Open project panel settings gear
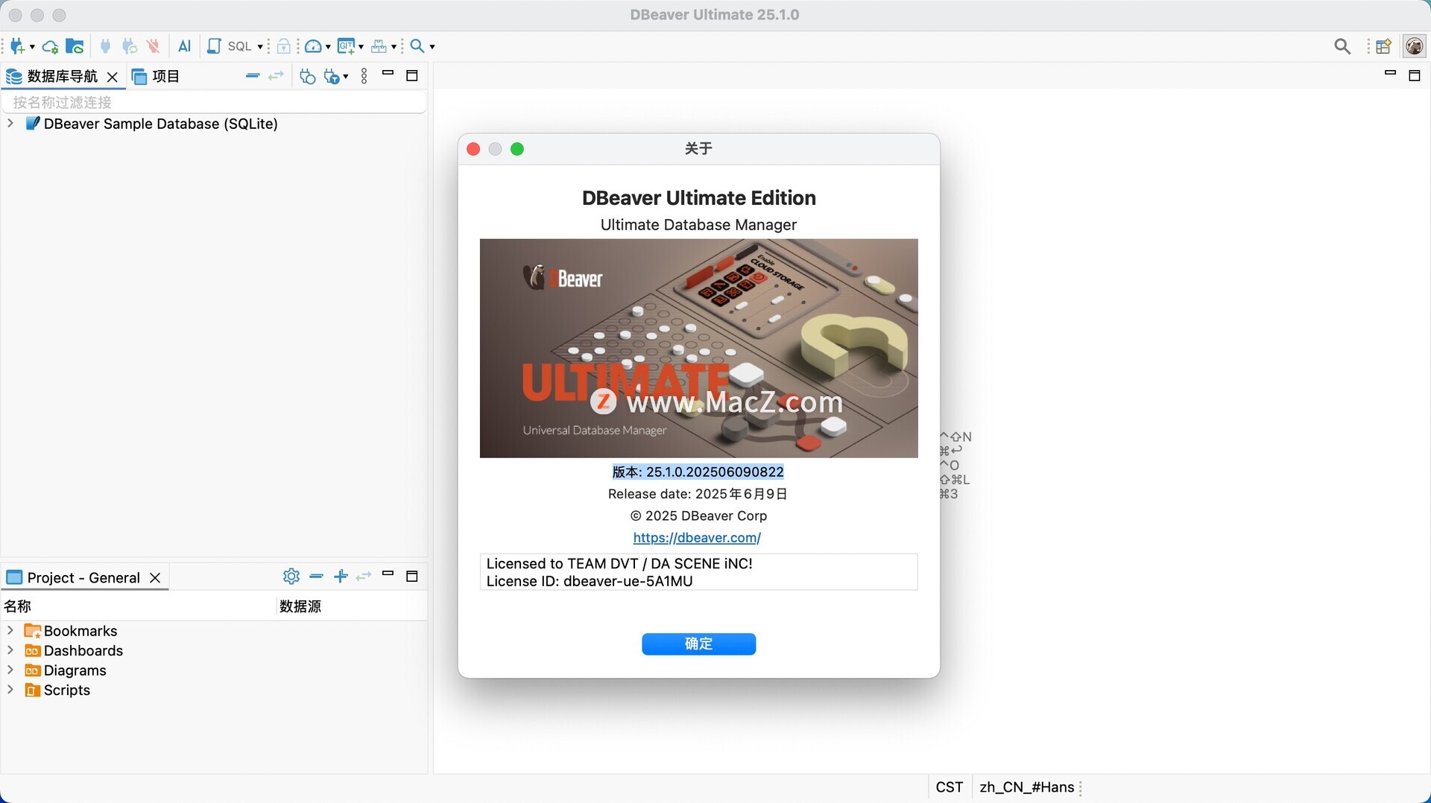The image size is (1431, 803). pos(291,577)
